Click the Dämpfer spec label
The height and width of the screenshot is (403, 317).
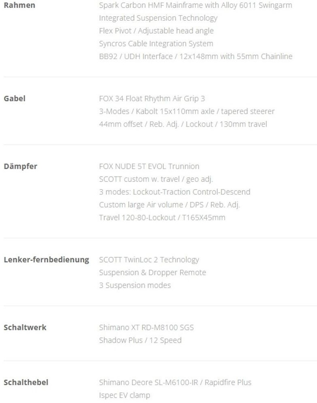click(20, 166)
